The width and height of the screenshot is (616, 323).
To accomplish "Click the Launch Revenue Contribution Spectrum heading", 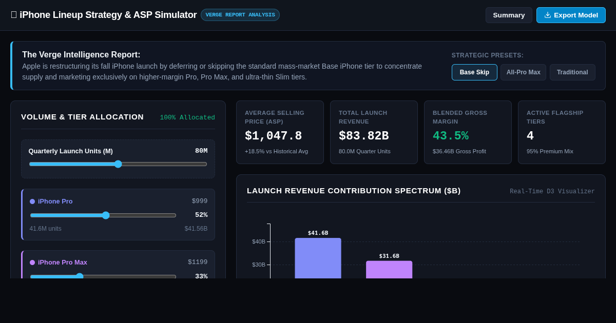I will coord(354,191).
